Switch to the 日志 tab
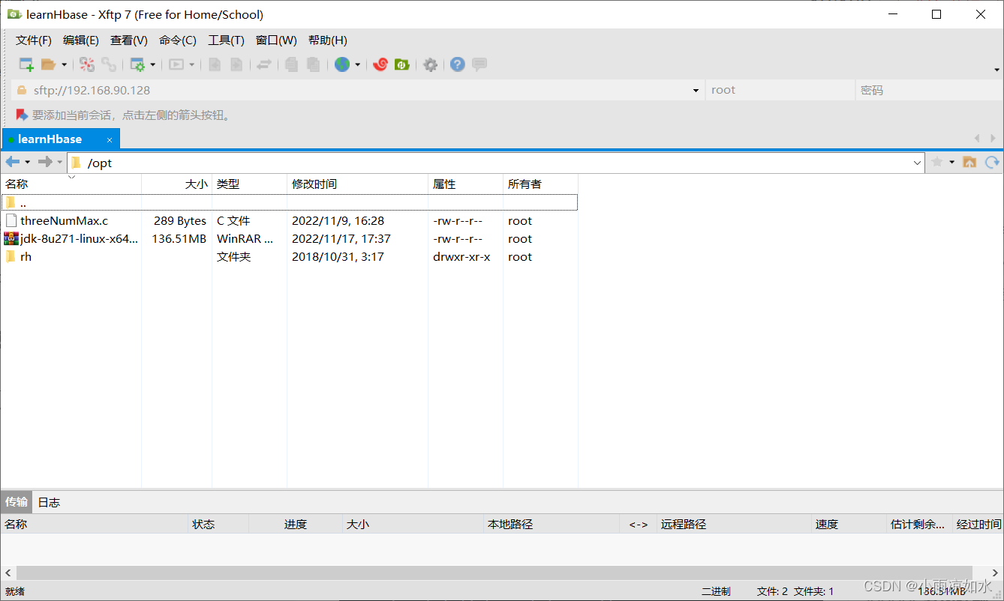The height and width of the screenshot is (601, 1004). tap(50, 502)
